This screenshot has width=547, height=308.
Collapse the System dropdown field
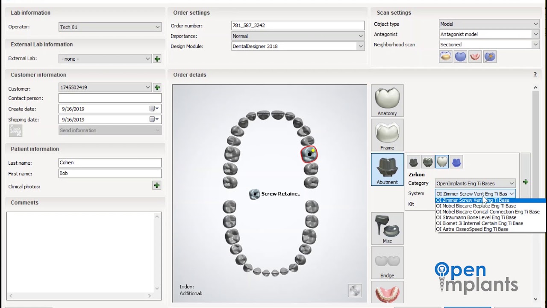point(512,194)
